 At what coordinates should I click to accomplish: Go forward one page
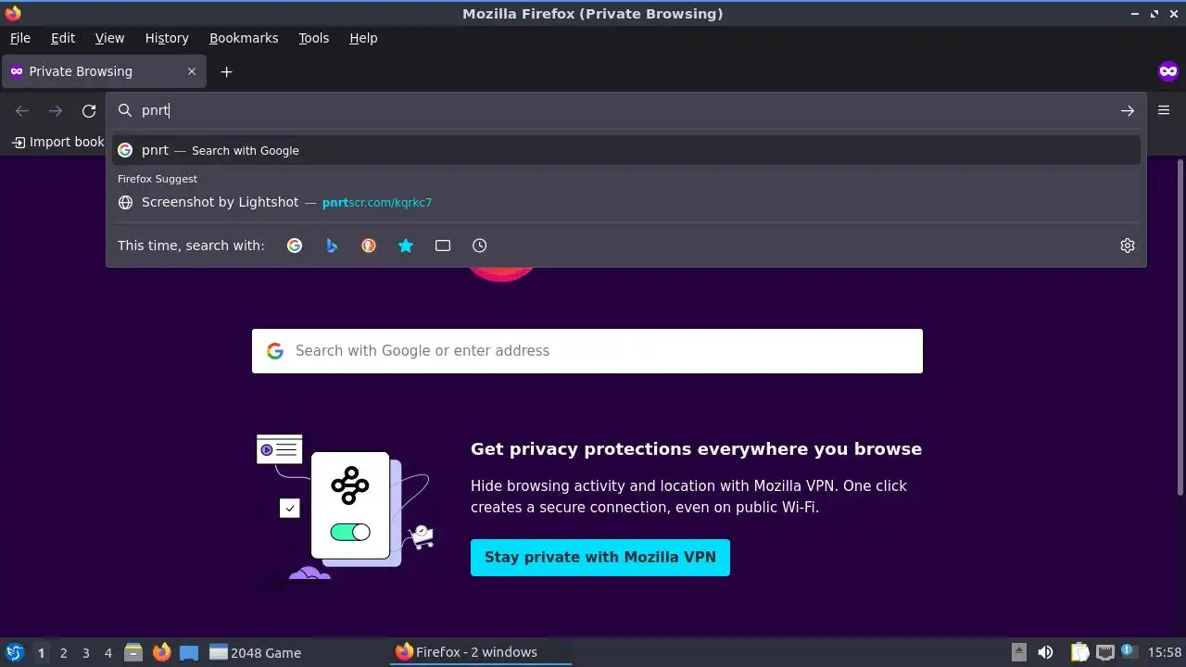pos(56,111)
